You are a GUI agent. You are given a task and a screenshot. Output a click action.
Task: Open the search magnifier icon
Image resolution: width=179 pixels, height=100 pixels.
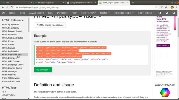pyautogui.click(x=174, y=13)
